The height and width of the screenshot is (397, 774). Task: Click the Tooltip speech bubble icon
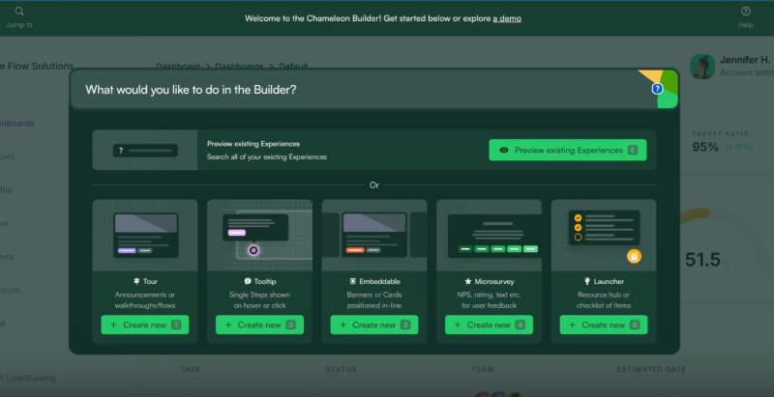(248, 281)
